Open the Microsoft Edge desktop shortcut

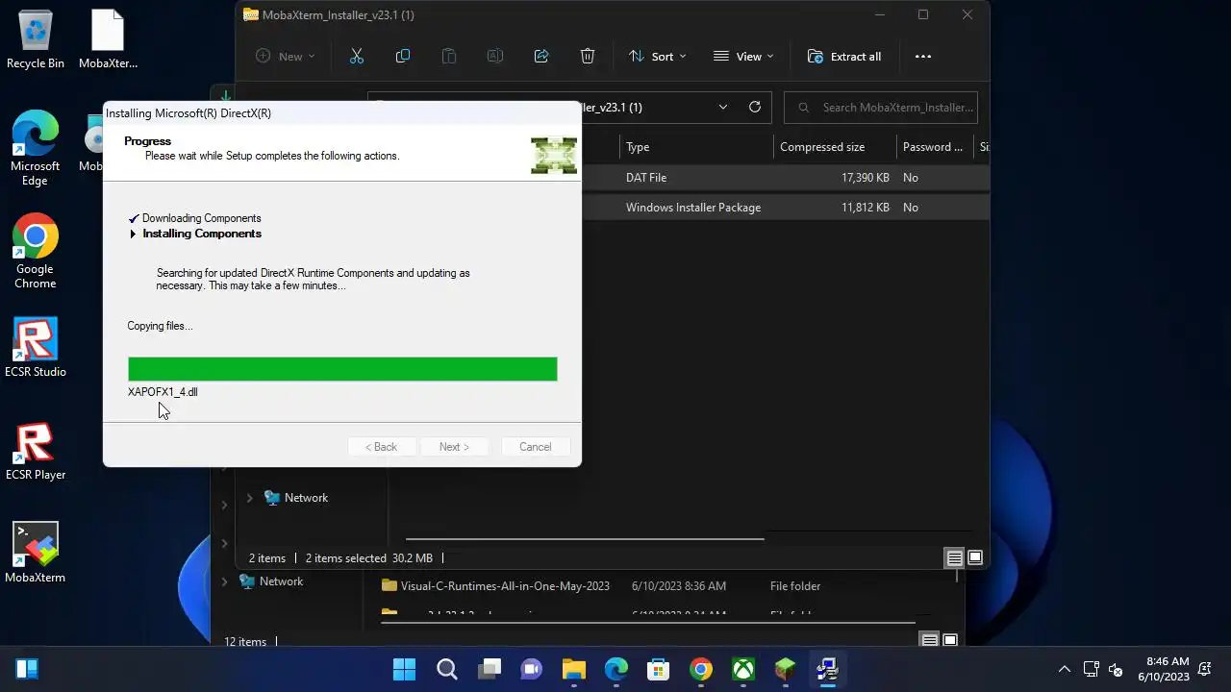pyautogui.click(x=36, y=149)
